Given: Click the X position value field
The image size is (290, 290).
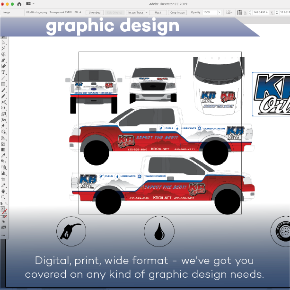Looking at the screenshot, I should pos(261,12).
